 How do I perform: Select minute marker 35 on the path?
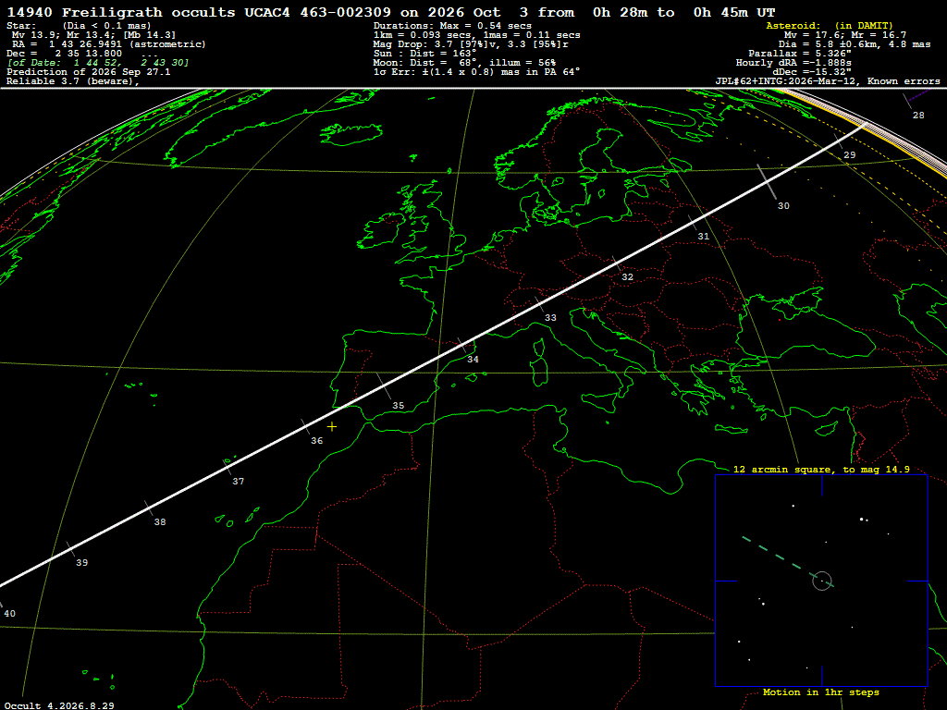pos(398,406)
